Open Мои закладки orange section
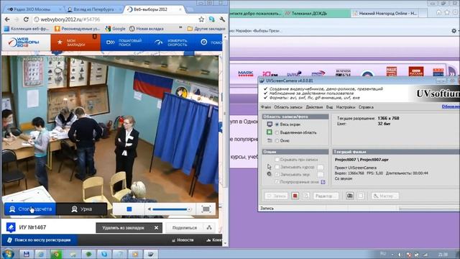This screenshot has height=259, width=460. click(75, 42)
